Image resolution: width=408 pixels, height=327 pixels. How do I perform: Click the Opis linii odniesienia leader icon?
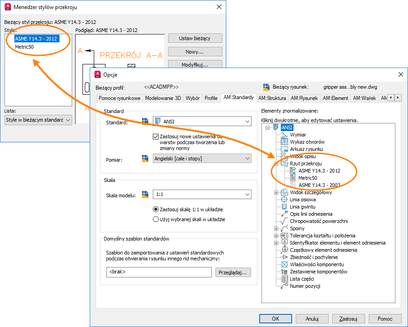(284, 214)
